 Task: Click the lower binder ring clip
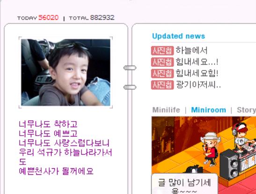click(130, 87)
